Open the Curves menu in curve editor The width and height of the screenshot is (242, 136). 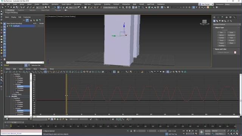click(28, 69)
